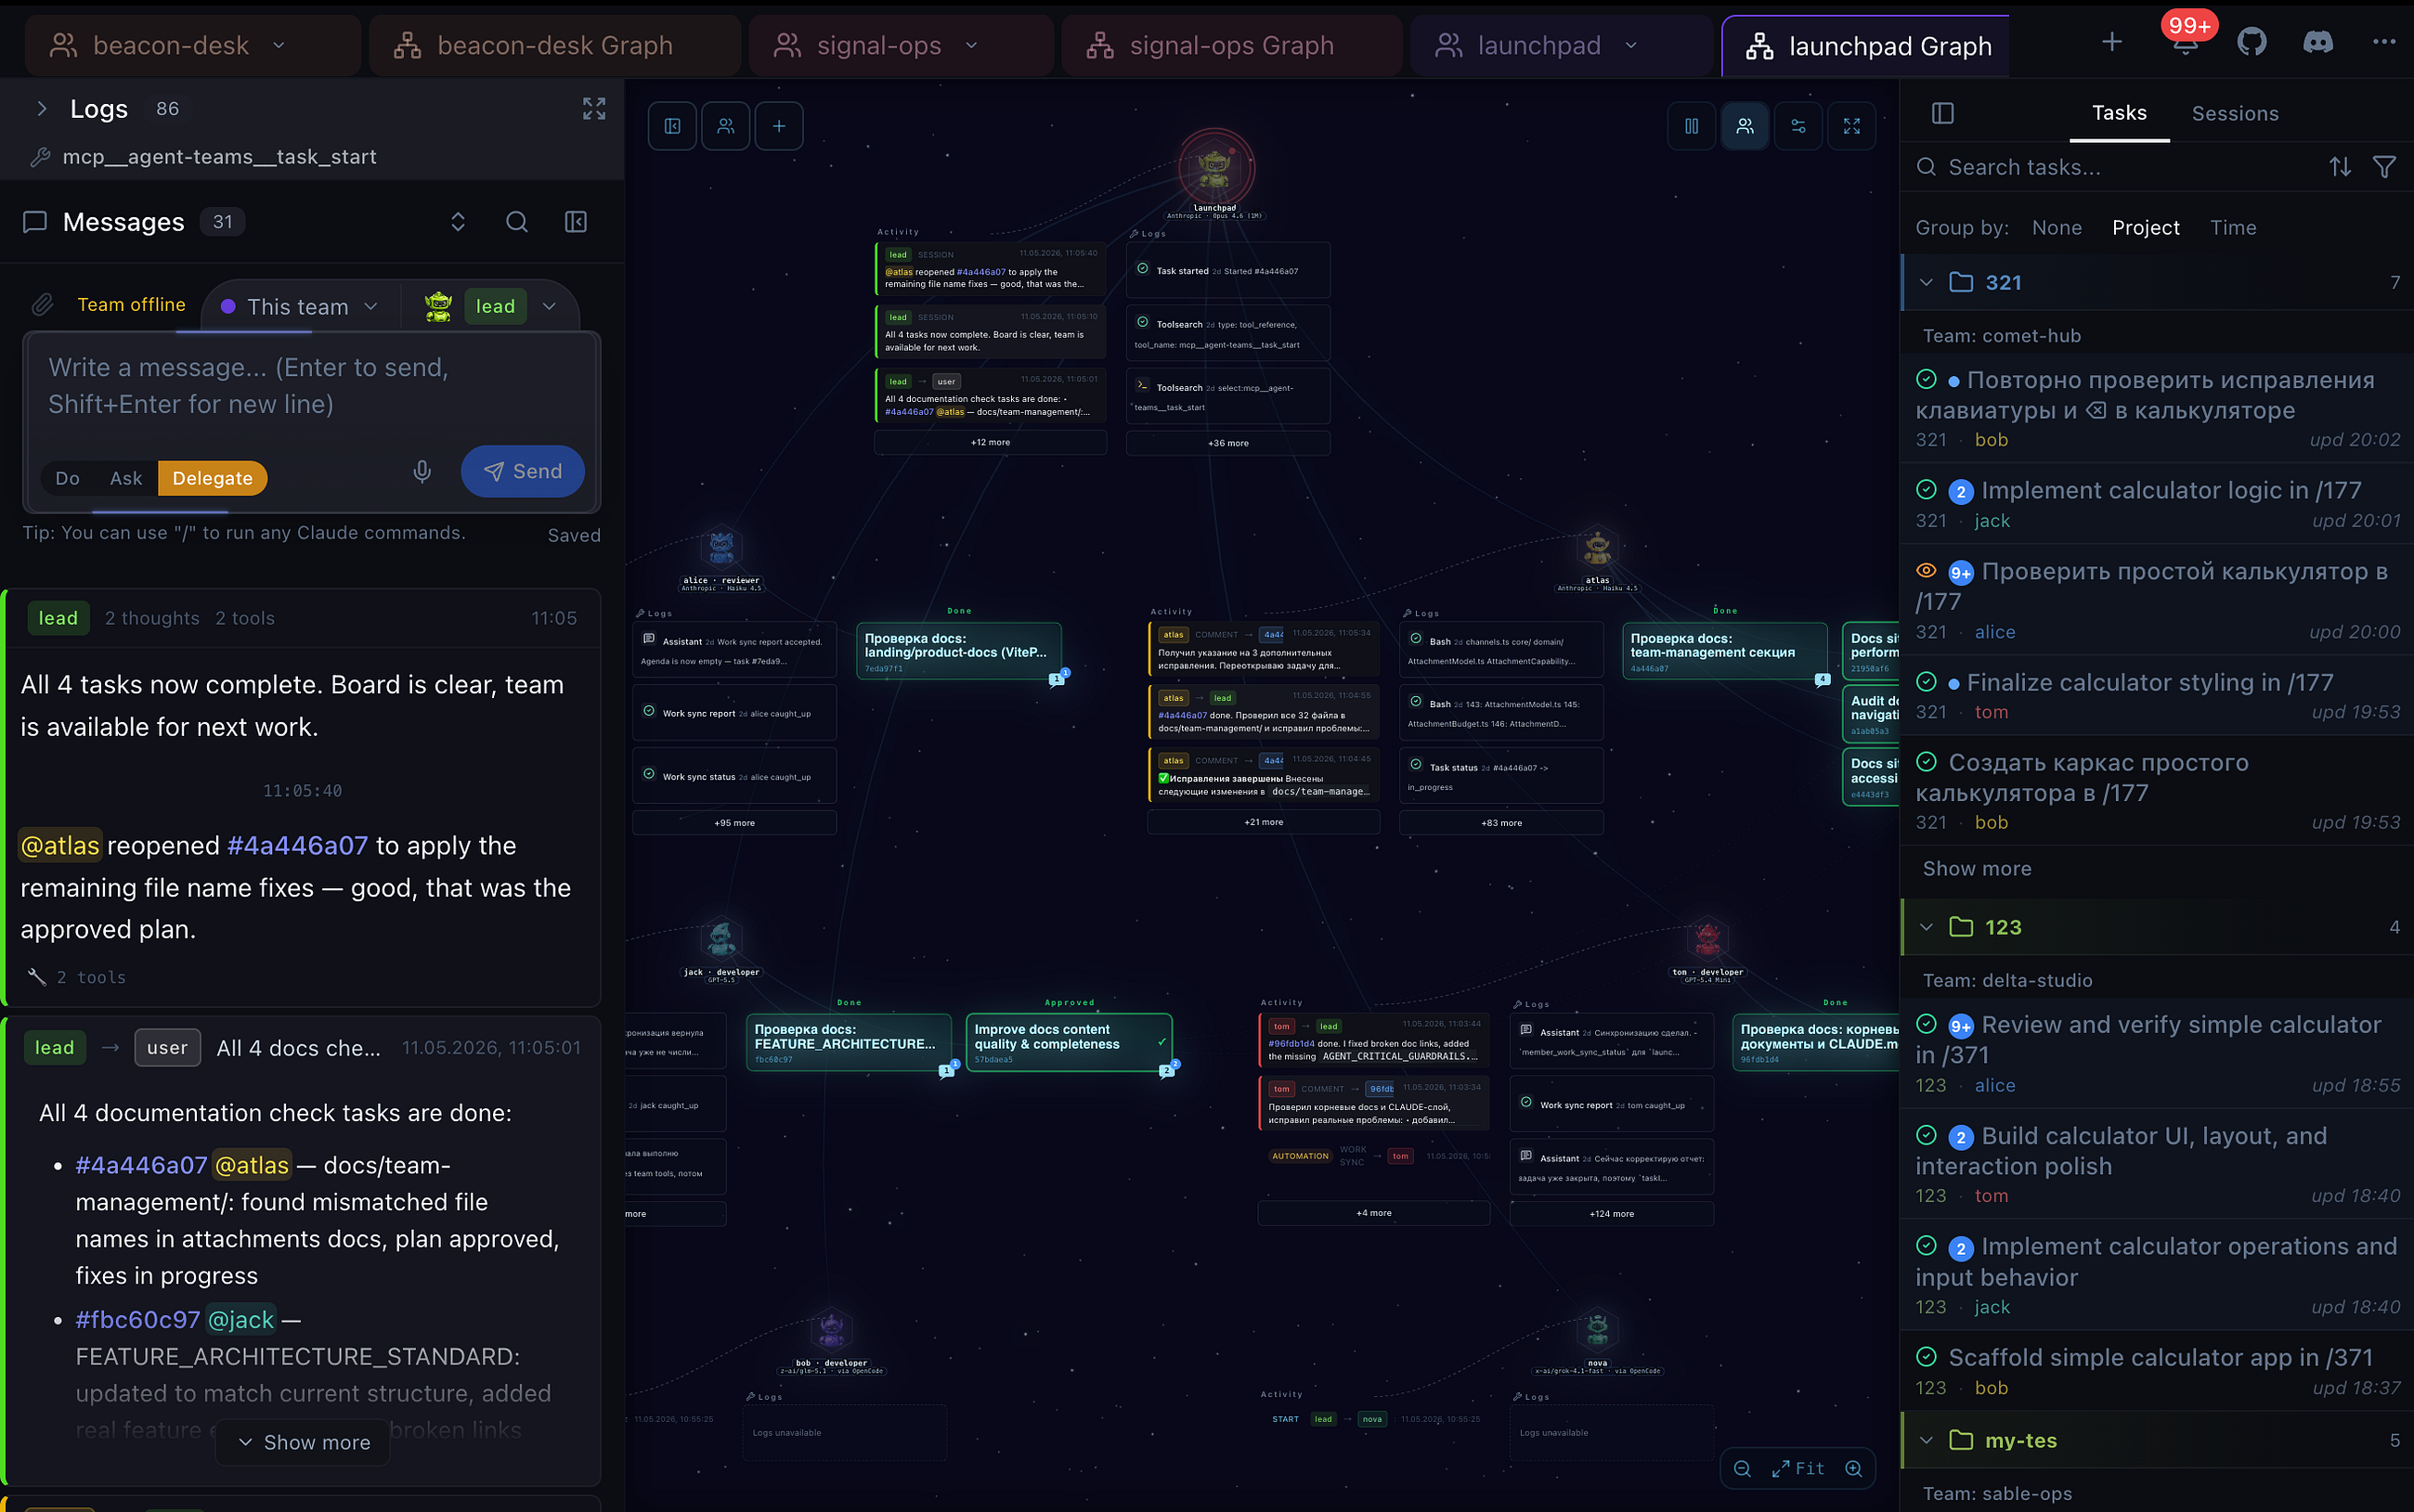Open notifications bell with 99+ badge

2186,42
